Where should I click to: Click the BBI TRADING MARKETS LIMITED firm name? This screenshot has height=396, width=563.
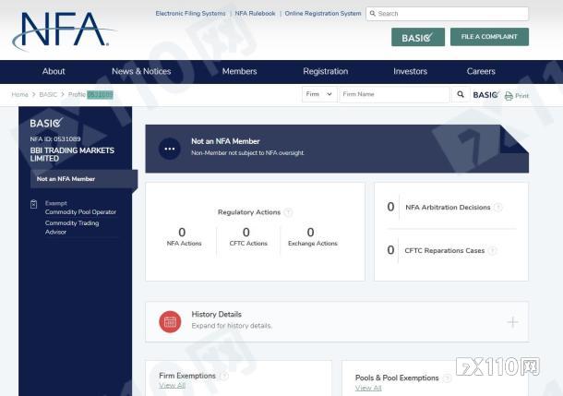[72, 154]
